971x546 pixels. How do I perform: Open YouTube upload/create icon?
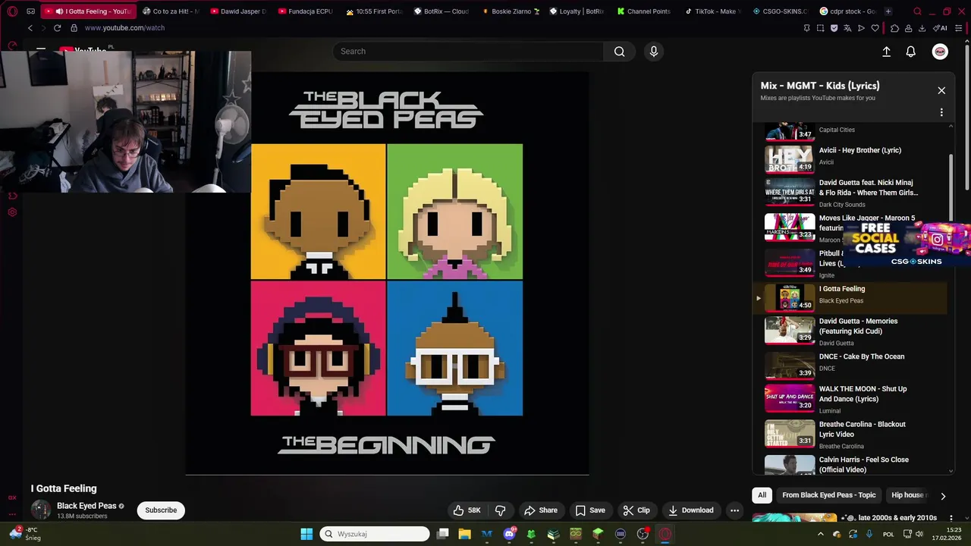tap(886, 52)
